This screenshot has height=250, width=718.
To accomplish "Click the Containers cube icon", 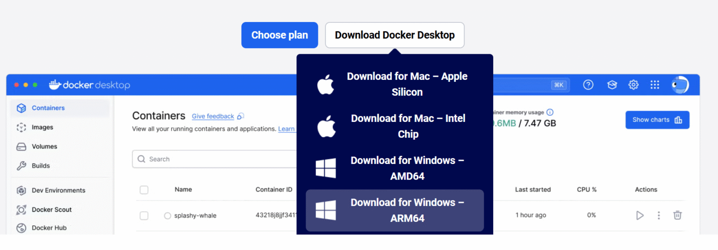I will [21, 108].
